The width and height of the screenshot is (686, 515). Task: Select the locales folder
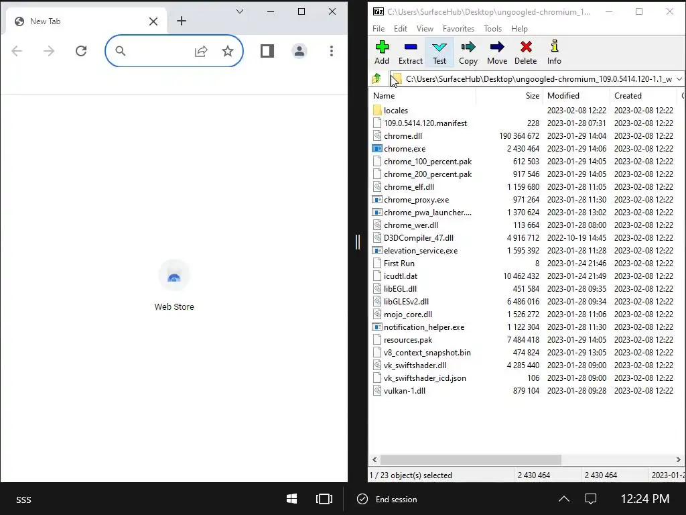click(x=395, y=111)
